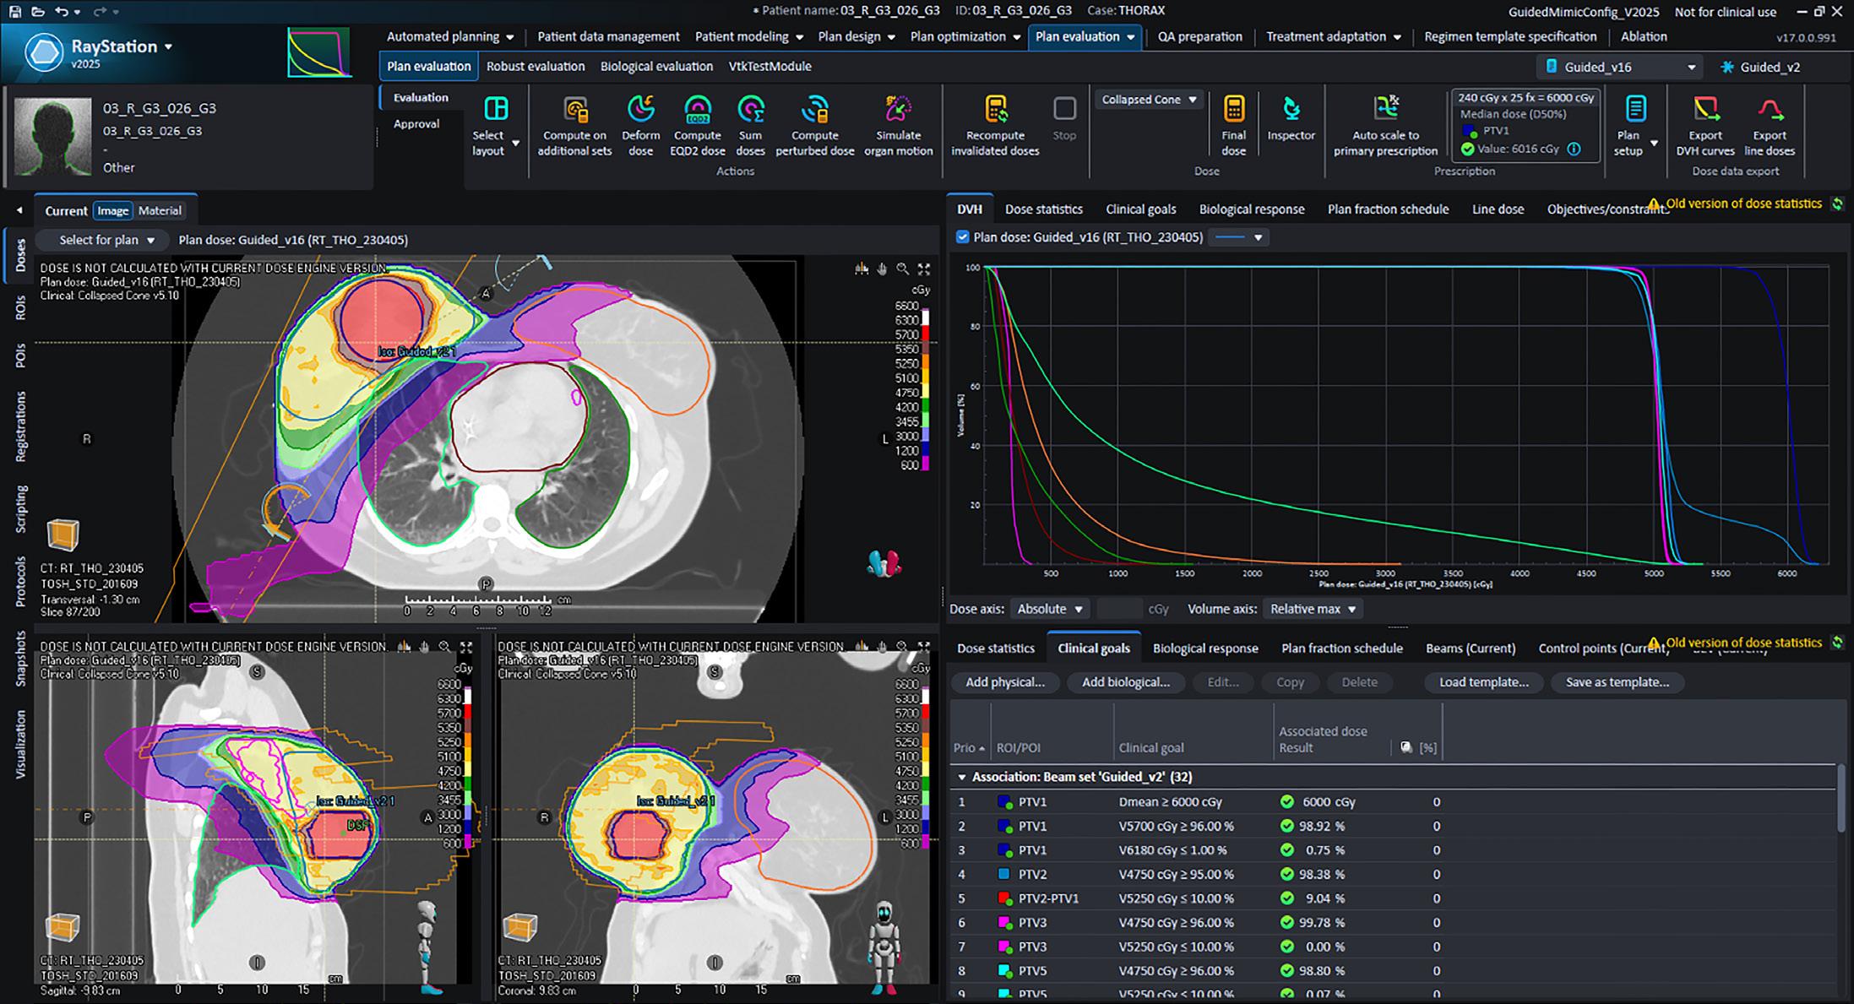
Task: Click the PTV2-PTV1 red color swatch
Action: click(1004, 898)
